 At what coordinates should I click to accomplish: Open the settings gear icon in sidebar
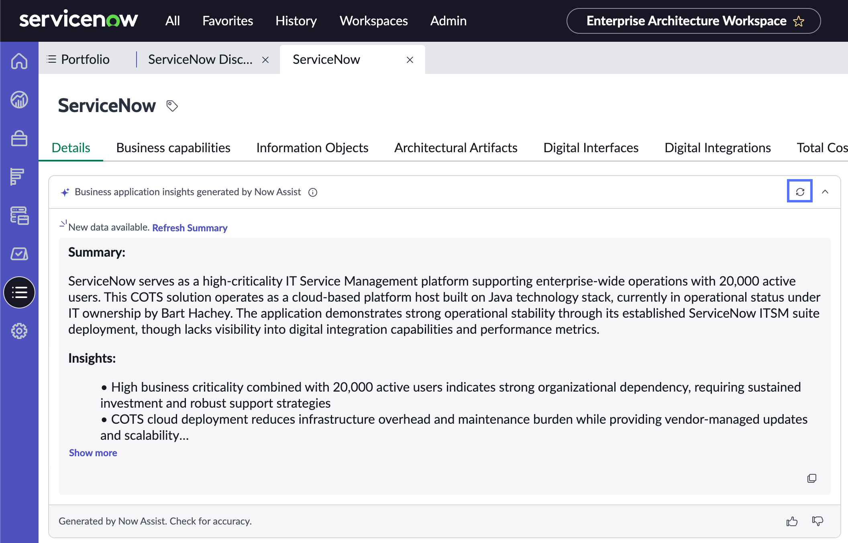coord(19,331)
